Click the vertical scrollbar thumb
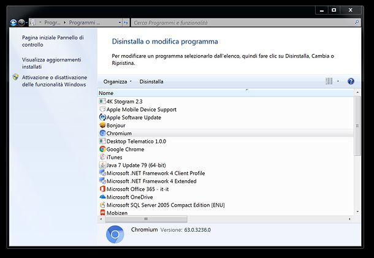This screenshot has height=258, width=374. 357,126
